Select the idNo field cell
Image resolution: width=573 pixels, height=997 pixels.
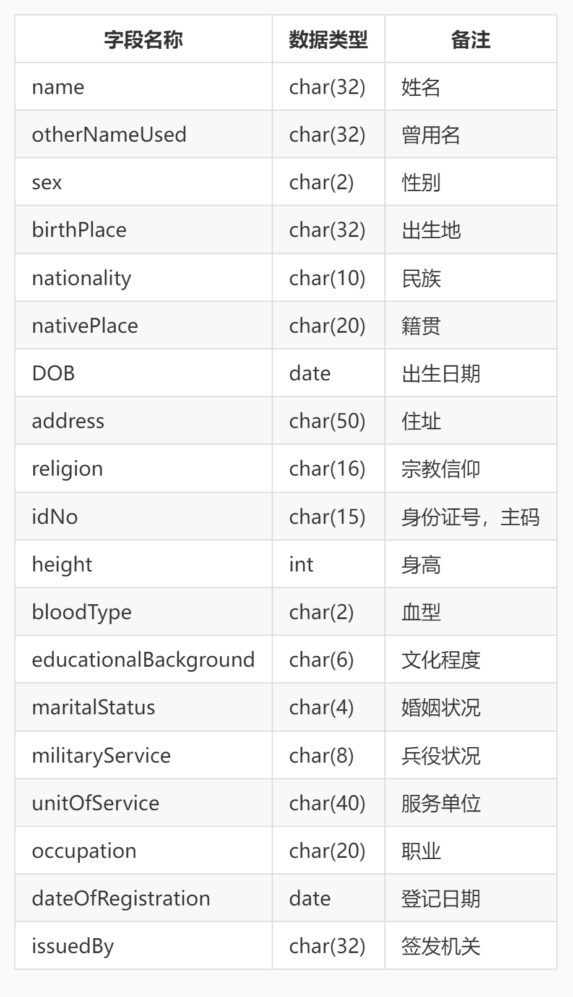coord(55,517)
